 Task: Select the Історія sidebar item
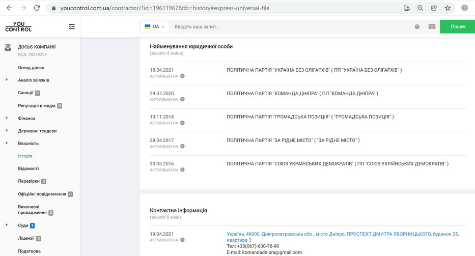click(25, 156)
